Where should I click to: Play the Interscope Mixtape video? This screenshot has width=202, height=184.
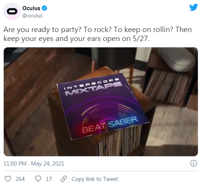click(x=101, y=102)
